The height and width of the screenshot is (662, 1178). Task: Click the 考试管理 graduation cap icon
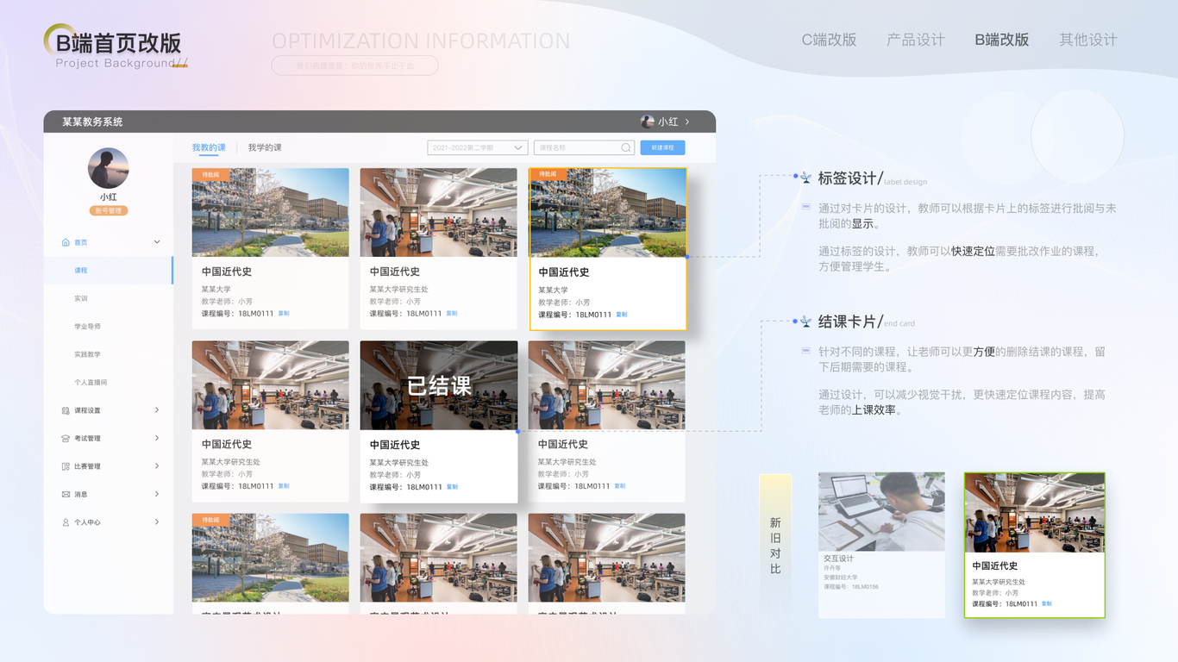click(x=66, y=439)
